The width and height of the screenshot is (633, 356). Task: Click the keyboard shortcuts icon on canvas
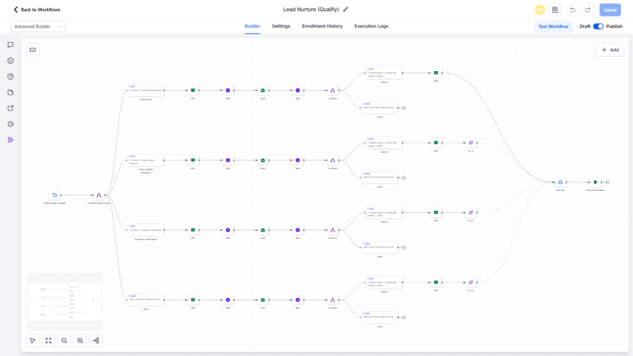pos(33,49)
